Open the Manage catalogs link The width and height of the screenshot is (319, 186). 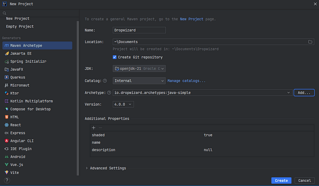[186, 81]
